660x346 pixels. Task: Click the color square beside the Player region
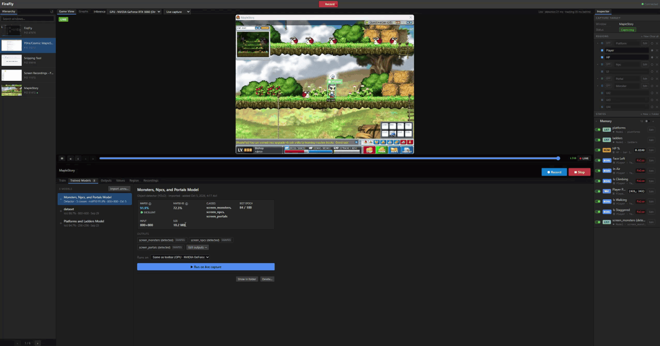click(x=602, y=50)
